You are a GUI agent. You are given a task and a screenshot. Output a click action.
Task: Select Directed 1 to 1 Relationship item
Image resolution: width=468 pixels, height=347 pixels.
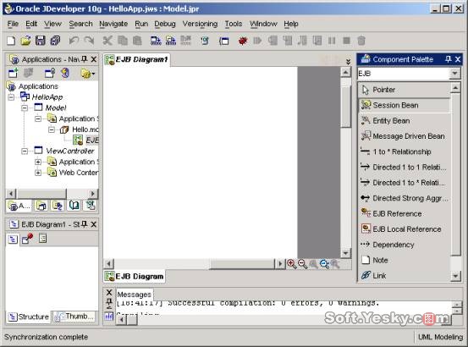405,167
